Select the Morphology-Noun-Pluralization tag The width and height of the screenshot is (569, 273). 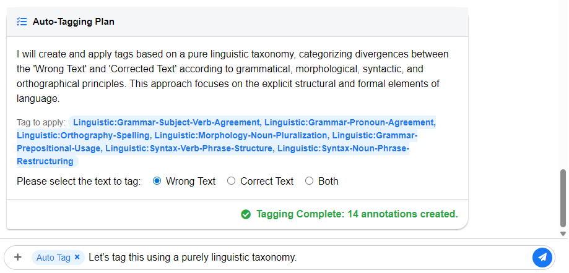coord(241,135)
